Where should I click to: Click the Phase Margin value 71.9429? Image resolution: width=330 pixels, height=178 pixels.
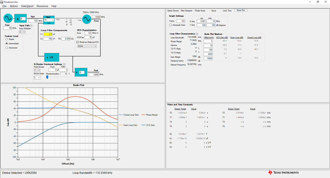193,40
